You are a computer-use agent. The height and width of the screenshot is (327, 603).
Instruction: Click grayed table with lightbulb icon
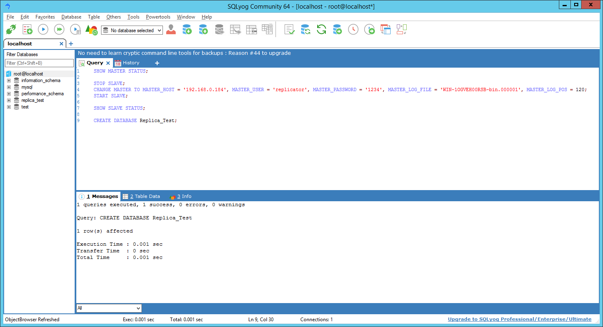point(267,29)
